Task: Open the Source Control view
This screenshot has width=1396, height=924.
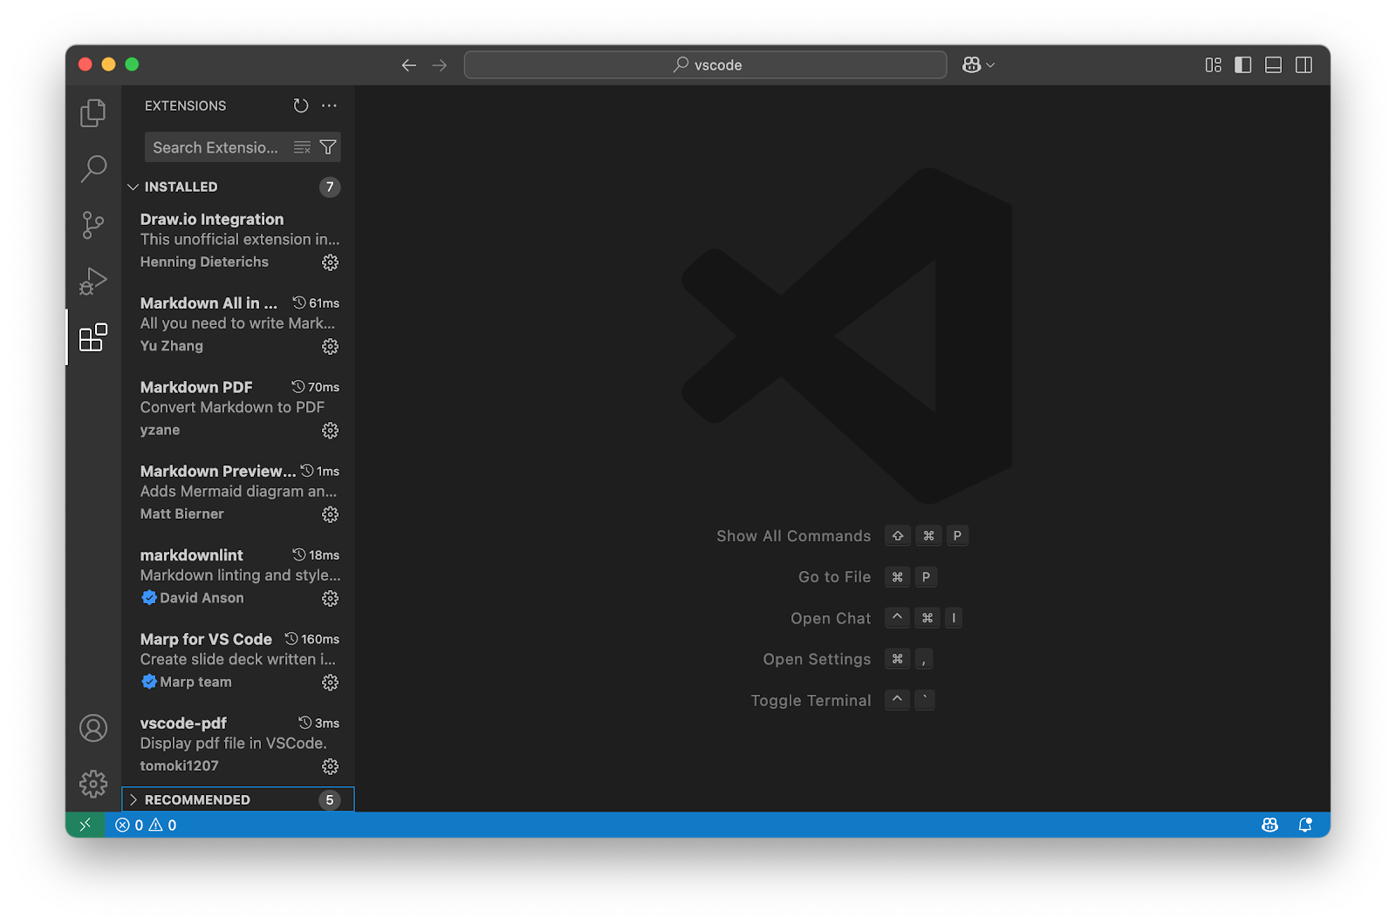Action: (93, 225)
